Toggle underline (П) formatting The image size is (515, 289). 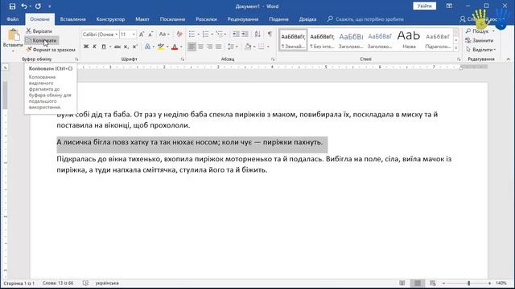(104, 47)
